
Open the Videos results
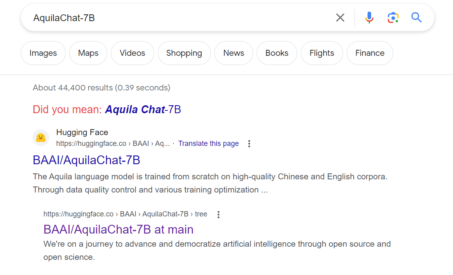click(x=132, y=53)
